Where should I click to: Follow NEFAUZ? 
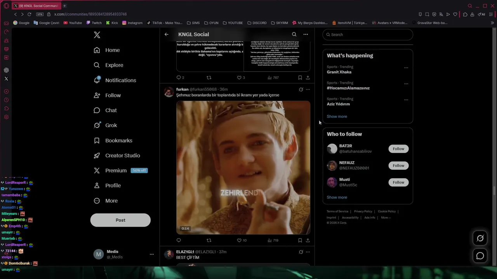point(398,165)
